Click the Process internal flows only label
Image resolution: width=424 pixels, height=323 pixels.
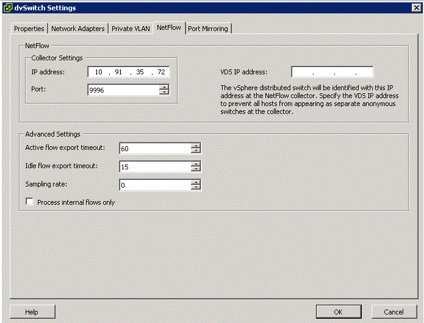tap(76, 202)
